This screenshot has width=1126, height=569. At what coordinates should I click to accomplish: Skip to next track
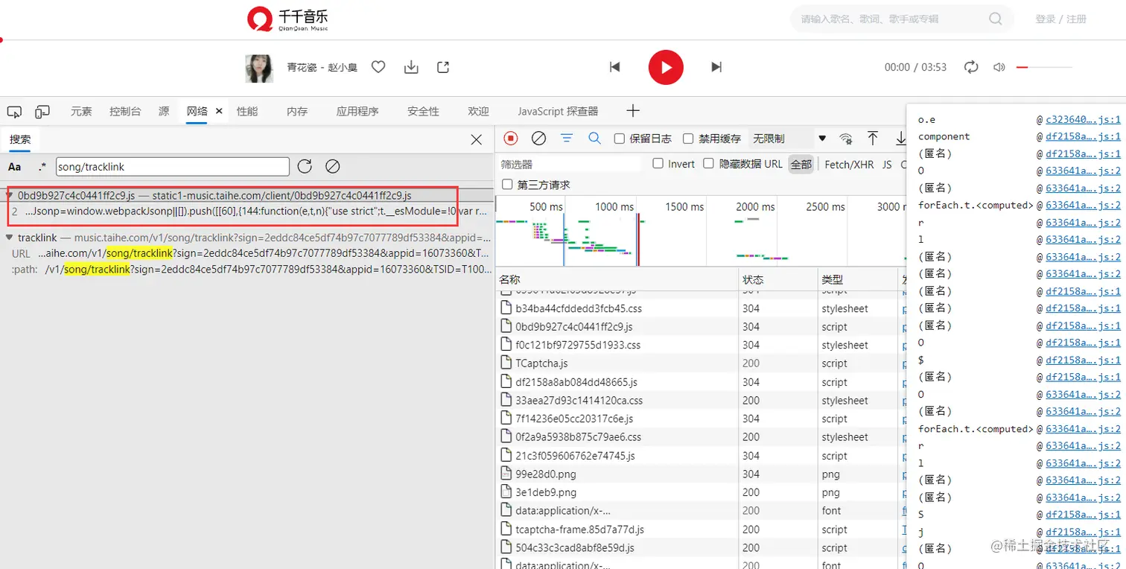(716, 67)
